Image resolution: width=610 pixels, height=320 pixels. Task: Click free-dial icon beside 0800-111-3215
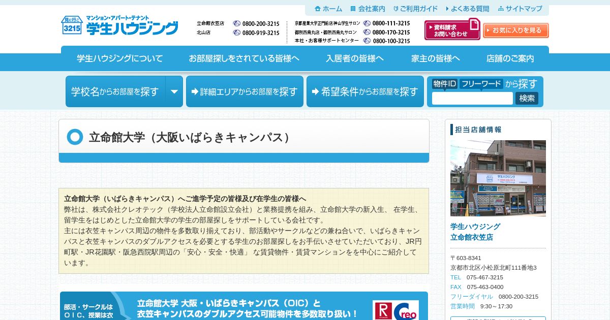tap(367, 23)
